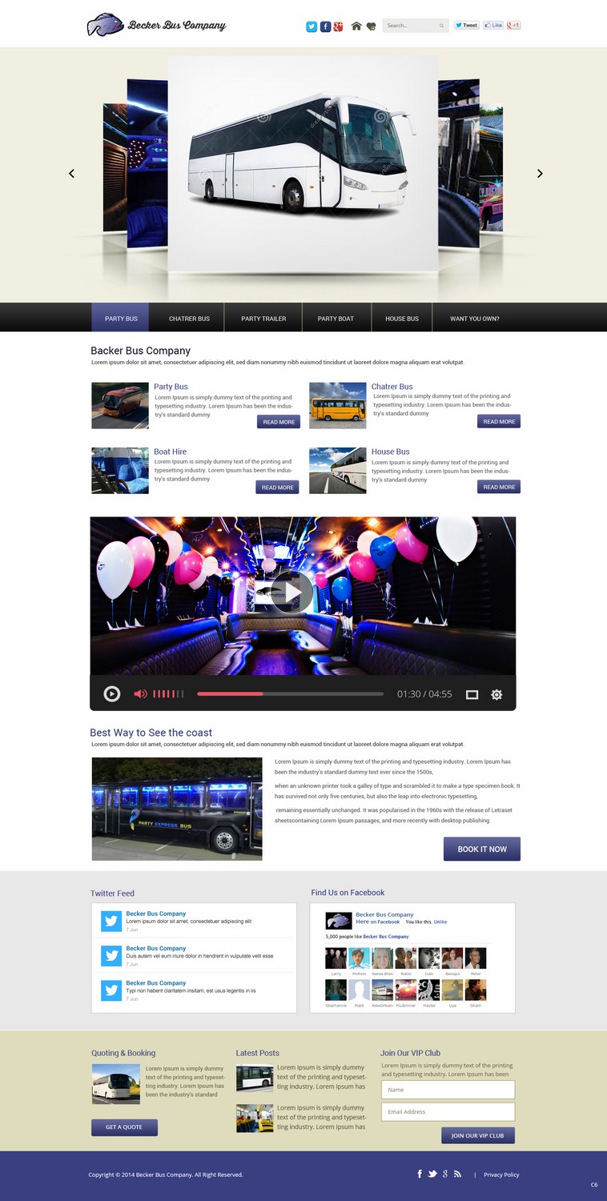Click the Becker Bus Company fish logo

coord(106,25)
